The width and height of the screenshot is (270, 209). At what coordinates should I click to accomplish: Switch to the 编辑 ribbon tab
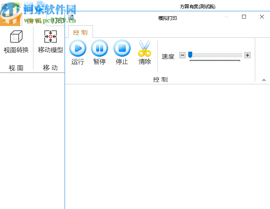click(x=34, y=21)
